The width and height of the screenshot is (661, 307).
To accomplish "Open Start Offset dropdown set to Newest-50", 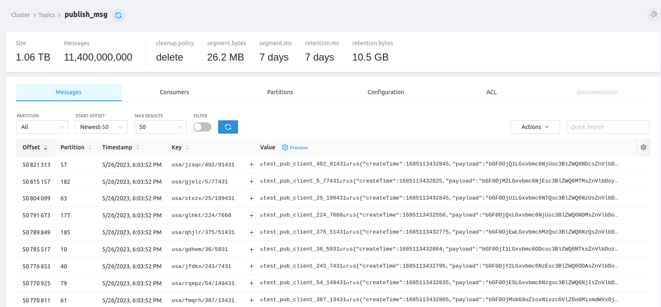I will (101, 127).
